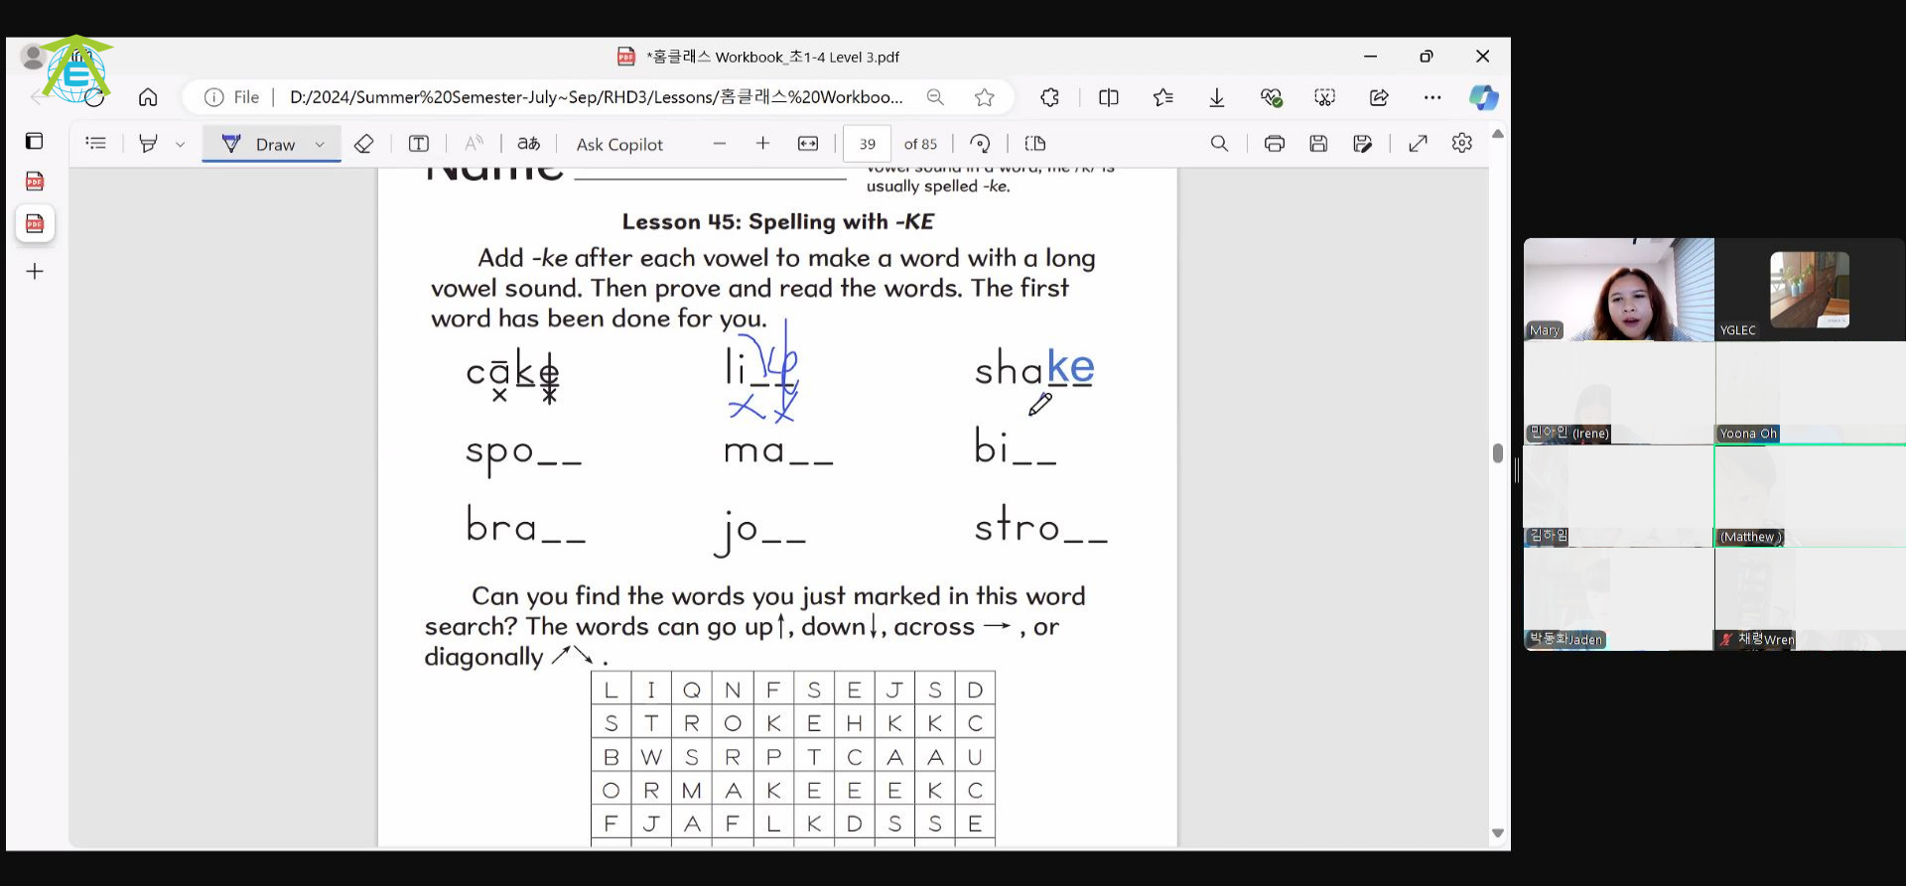Enter full screen mode

(x=1418, y=144)
